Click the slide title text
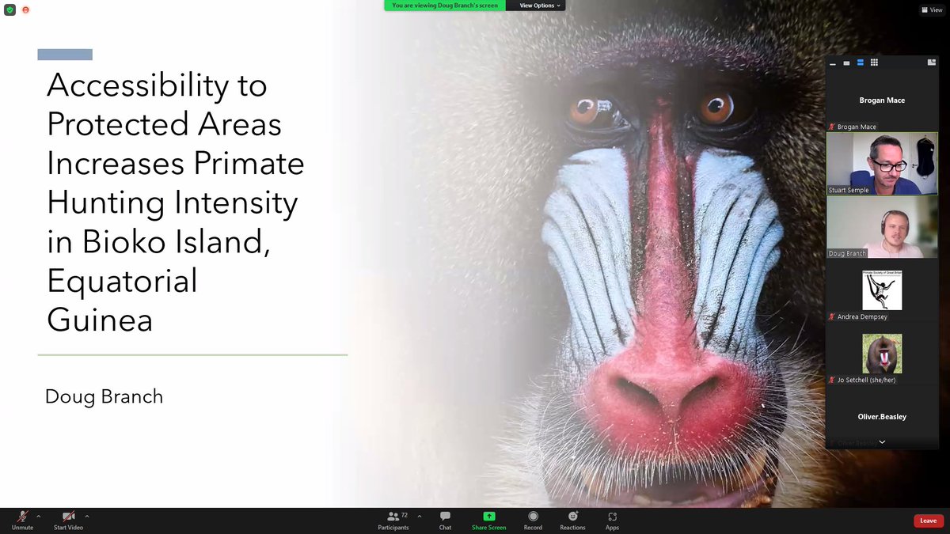Image resolution: width=950 pixels, height=534 pixels. (175, 203)
